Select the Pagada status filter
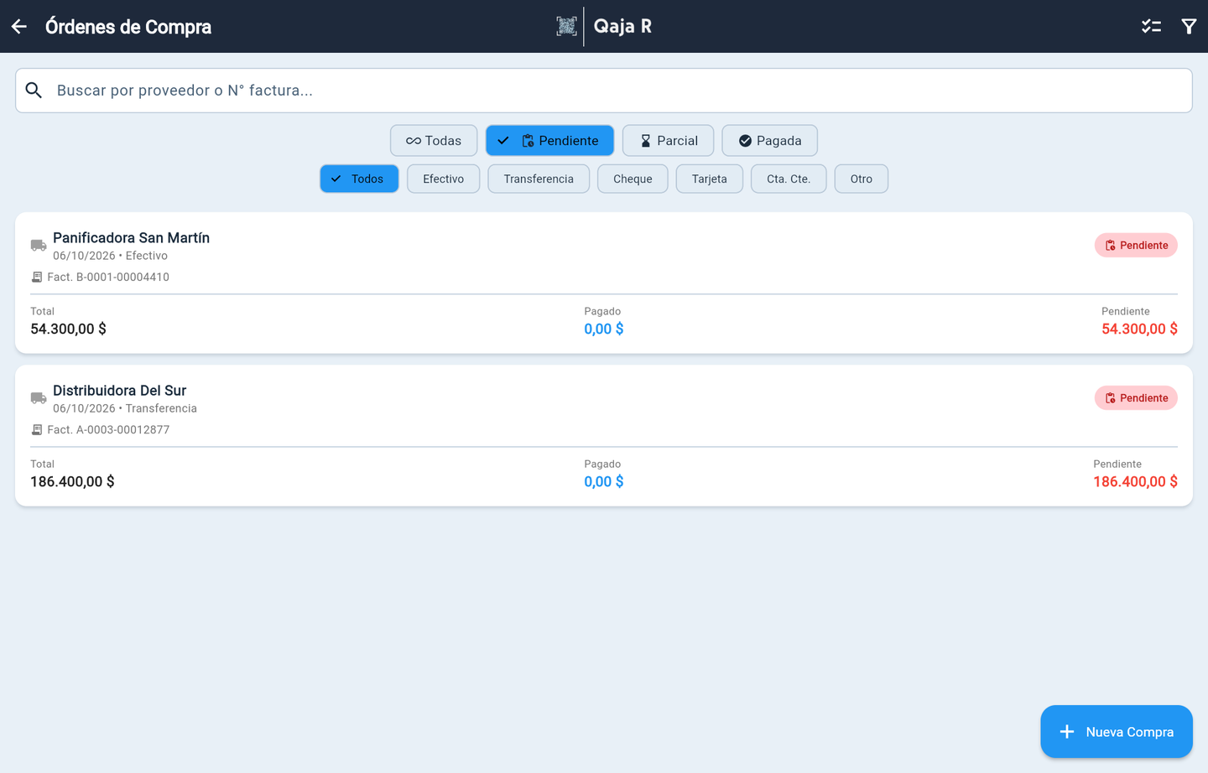Viewport: 1208px width, 773px height. pyautogui.click(x=769, y=141)
